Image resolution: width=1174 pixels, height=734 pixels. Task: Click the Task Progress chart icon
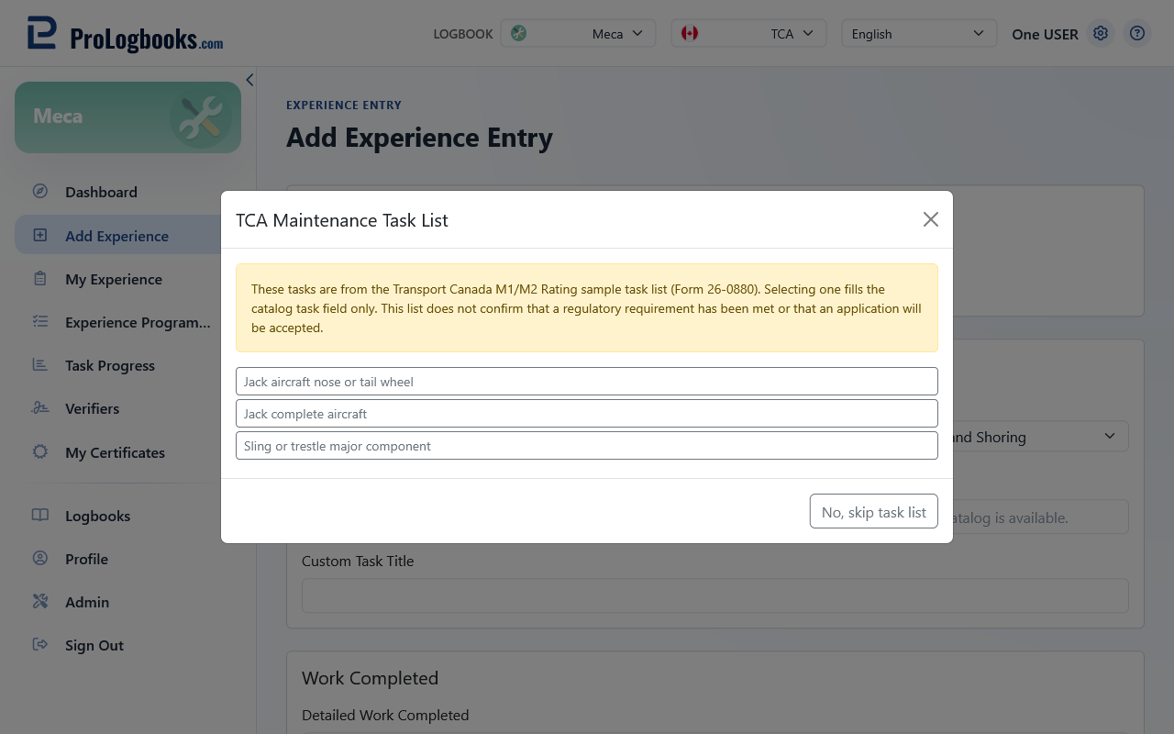tap(40, 365)
